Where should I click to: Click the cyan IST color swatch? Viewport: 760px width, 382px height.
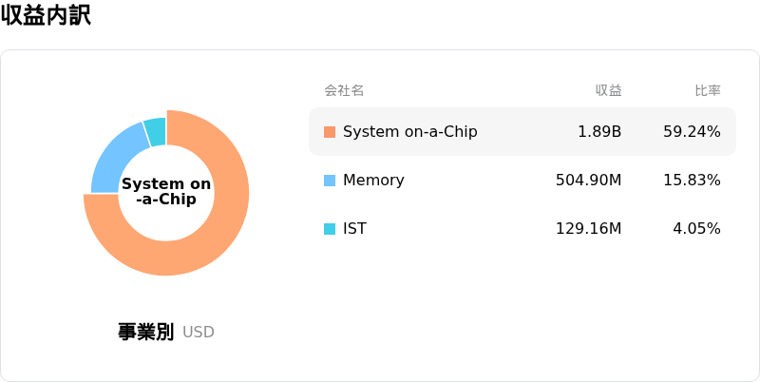coord(330,229)
